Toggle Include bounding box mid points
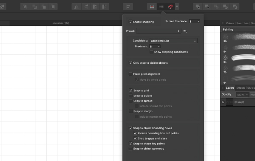Image resolution: width=255 pixels, height=161 pixels. click(x=135, y=133)
